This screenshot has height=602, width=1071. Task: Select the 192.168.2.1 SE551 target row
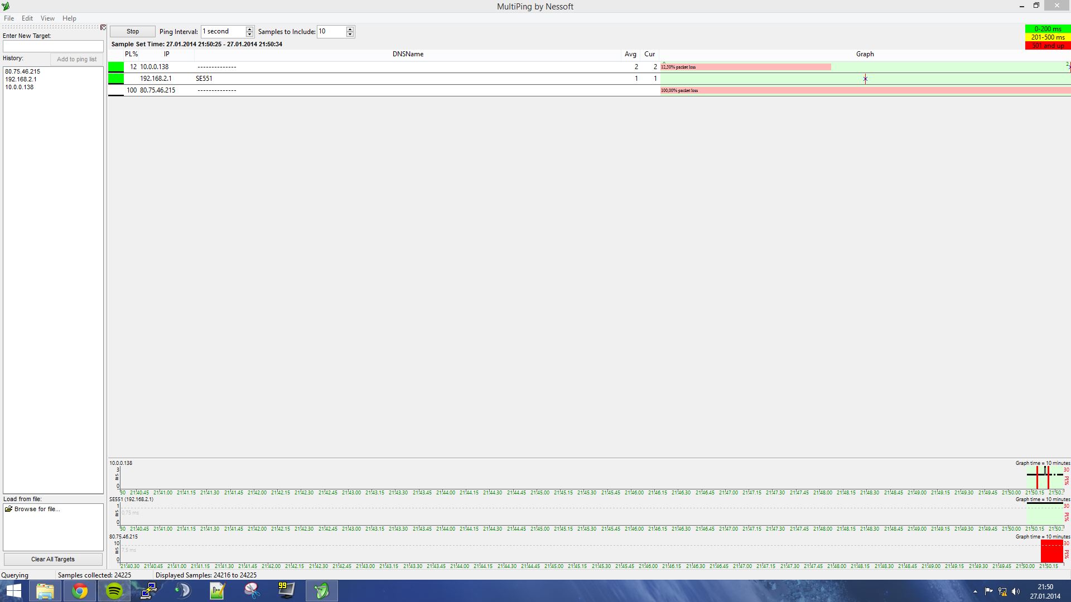coord(156,79)
